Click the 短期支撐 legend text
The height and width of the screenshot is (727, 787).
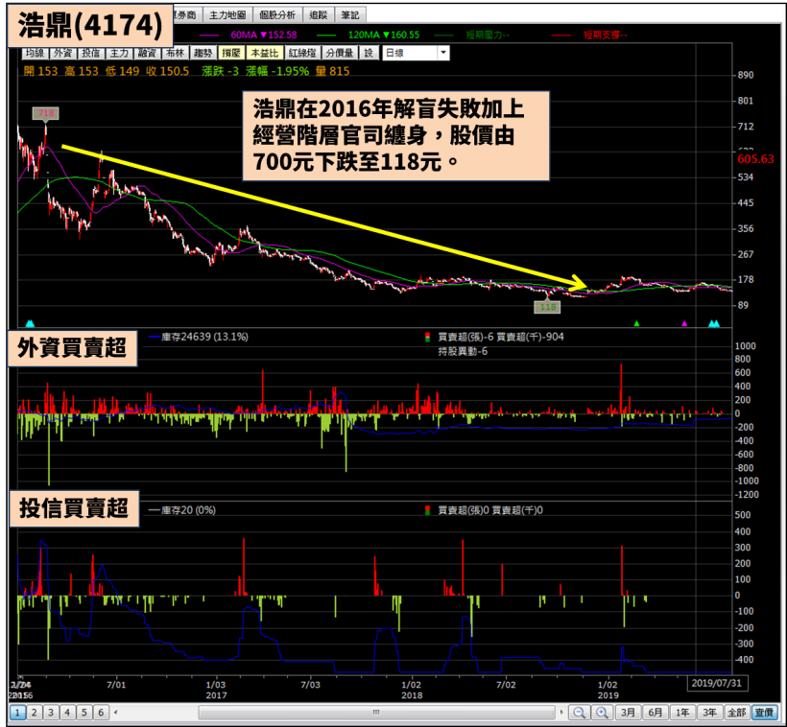pos(605,35)
